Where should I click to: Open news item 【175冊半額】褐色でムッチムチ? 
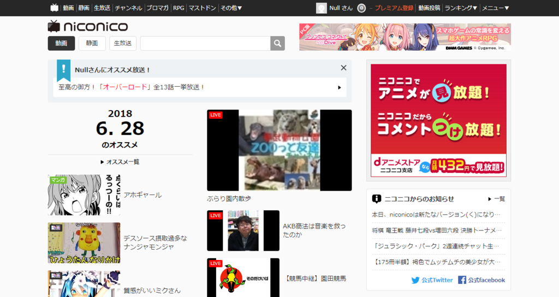coord(436,262)
